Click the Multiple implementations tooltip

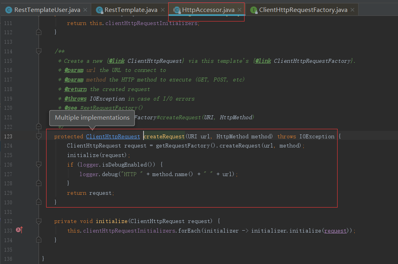coord(92,118)
